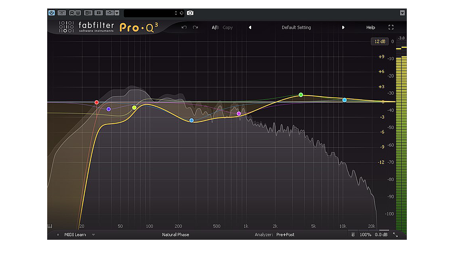
Task: Enable automation Read (R) button
Action: point(72,13)
